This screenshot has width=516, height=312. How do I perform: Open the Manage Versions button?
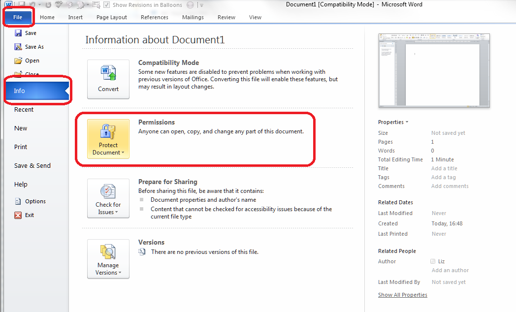coord(108,259)
